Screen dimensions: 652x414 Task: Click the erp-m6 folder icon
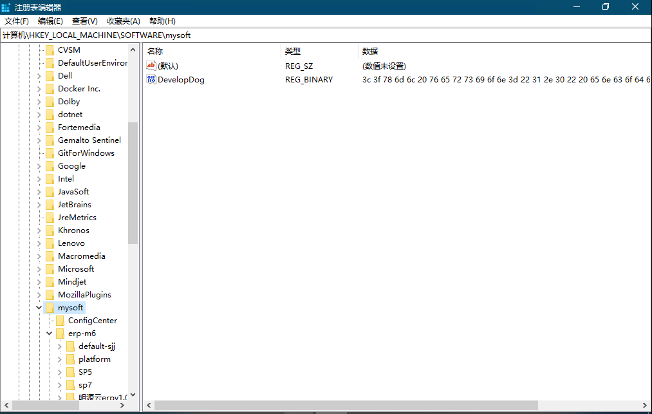[x=60, y=334]
